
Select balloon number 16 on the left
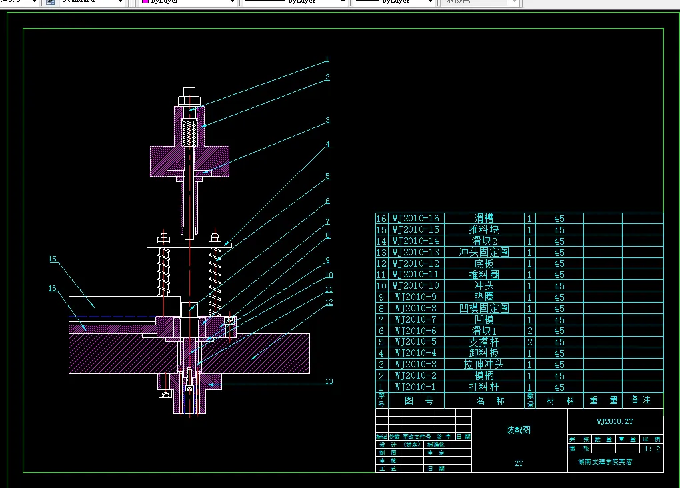pos(53,288)
